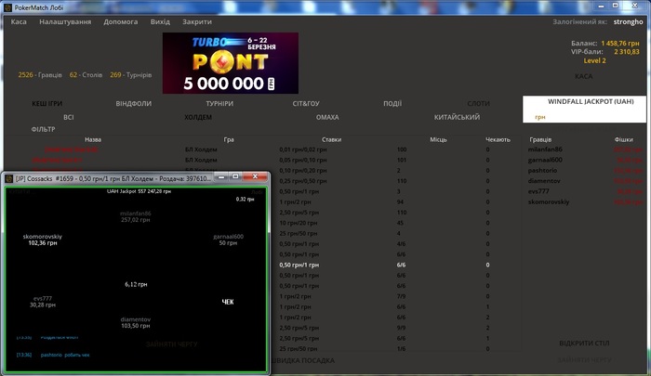651x376 pixels.
Task: Expand the ФІЛЬТР options
Action: point(43,129)
